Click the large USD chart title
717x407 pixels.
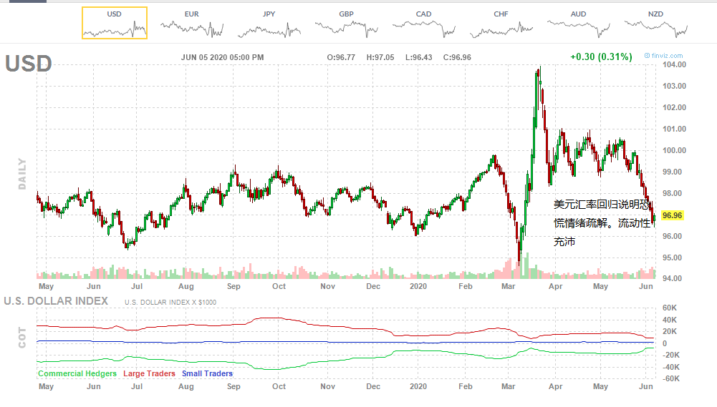[29, 64]
